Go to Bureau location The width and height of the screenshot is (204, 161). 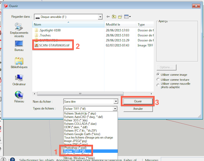[x=19, y=46]
